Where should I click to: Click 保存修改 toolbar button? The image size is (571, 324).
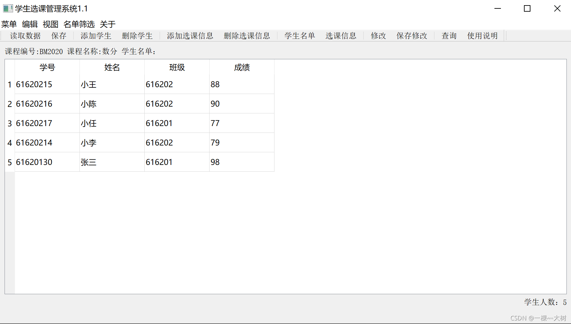pyautogui.click(x=412, y=36)
